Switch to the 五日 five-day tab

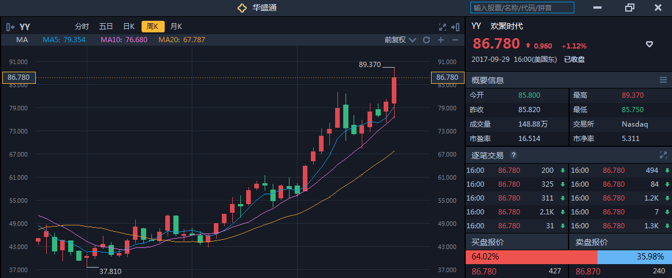[106, 27]
